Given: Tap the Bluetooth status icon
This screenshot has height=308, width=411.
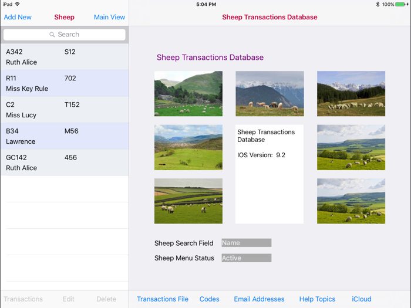Looking at the screenshot, I should pyautogui.click(x=378, y=4).
